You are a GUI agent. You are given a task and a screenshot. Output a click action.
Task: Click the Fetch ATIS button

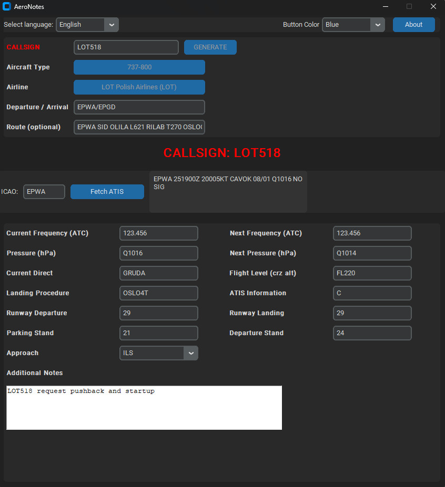tap(107, 191)
